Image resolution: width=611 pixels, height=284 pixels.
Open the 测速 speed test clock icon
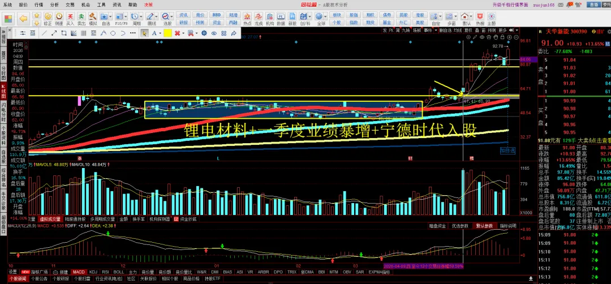point(59,19)
